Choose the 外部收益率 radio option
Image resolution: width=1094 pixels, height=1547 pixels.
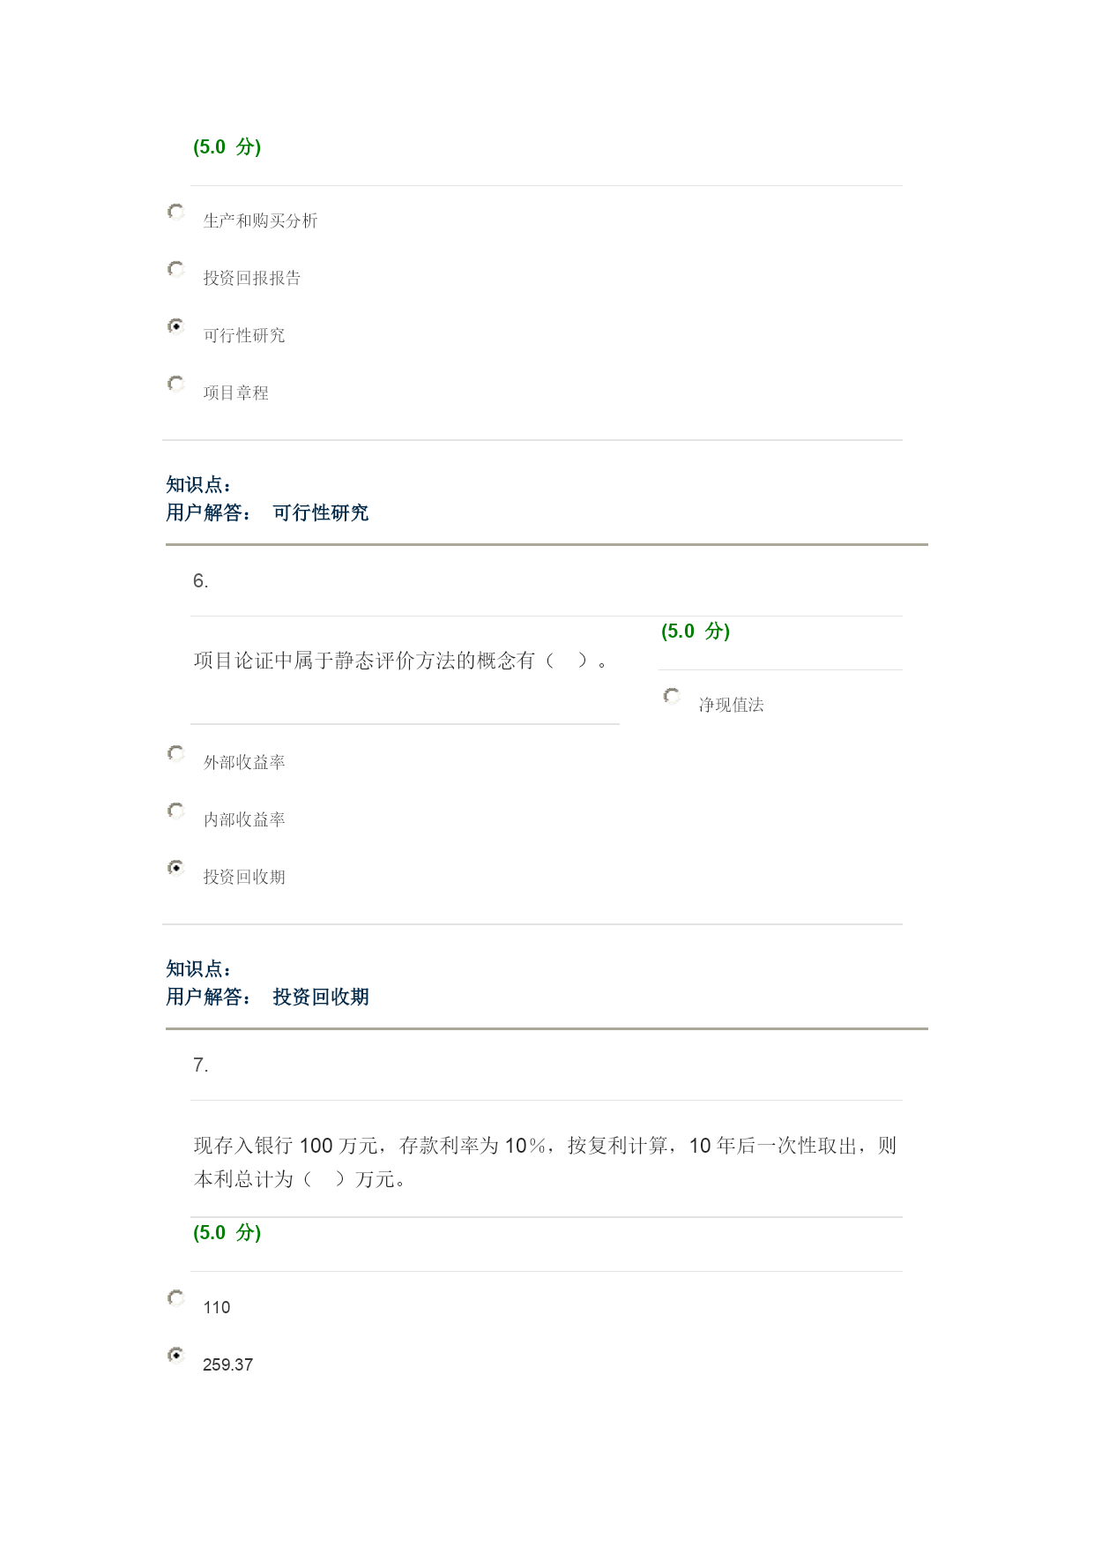pos(176,753)
